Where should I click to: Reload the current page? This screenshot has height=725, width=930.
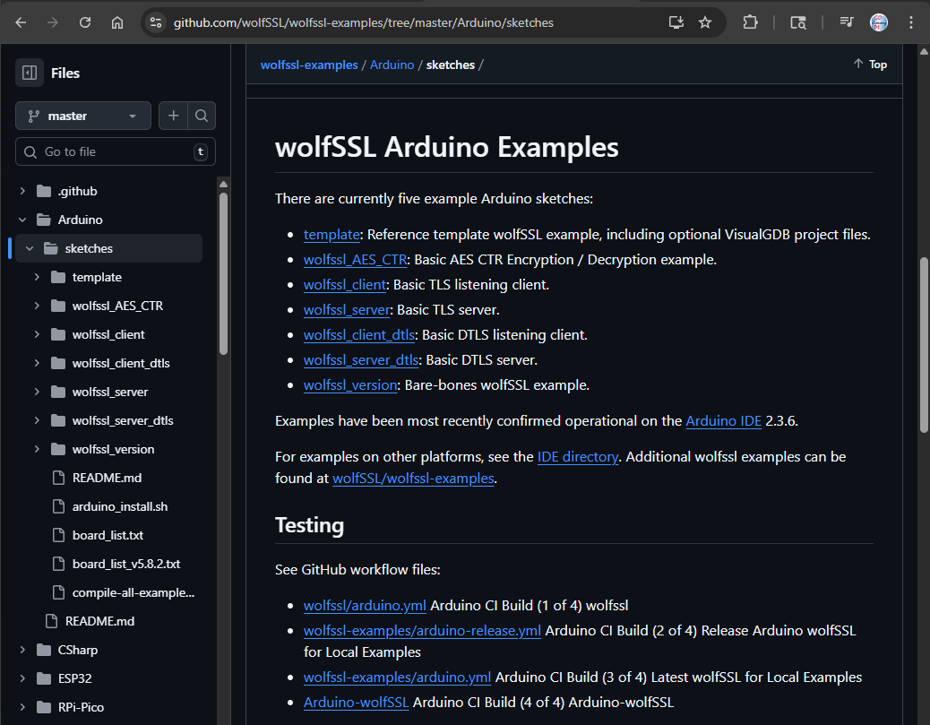(x=85, y=22)
